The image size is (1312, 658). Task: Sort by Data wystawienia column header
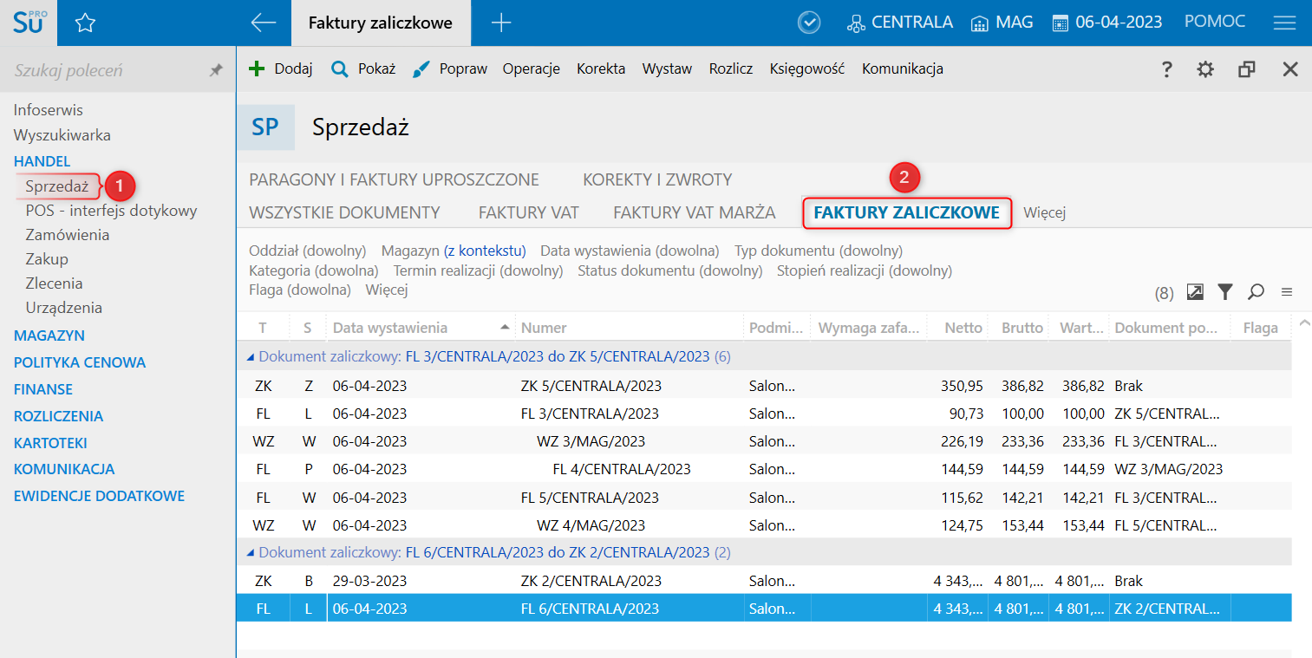tap(420, 328)
